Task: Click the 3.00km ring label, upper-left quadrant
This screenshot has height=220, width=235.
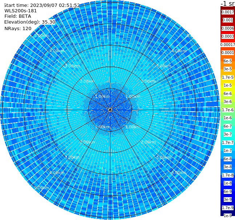Action: (x=72, y=66)
